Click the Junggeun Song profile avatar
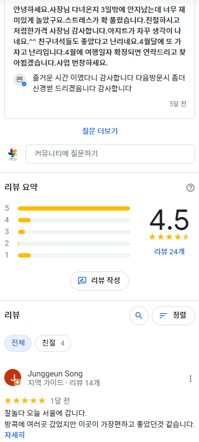Image resolution: width=199 pixels, height=442 pixels. (x=13, y=377)
